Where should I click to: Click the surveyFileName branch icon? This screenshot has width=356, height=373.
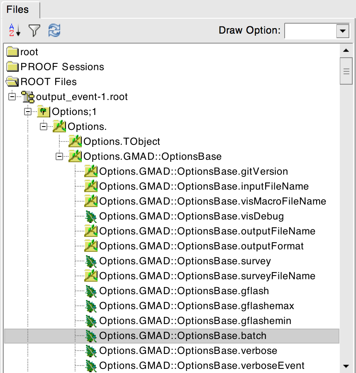point(91,276)
